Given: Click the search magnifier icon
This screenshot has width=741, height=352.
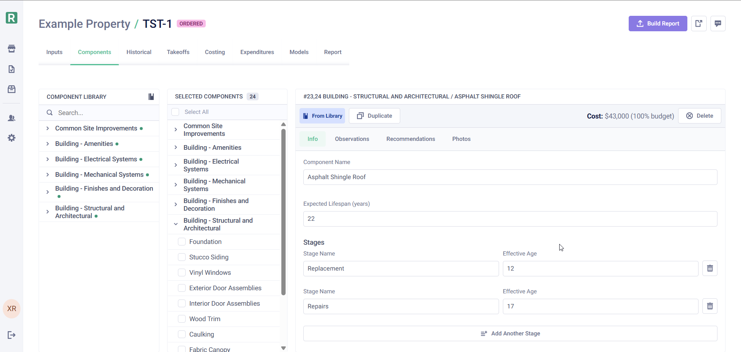Looking at the screenshot, I should click(x=50, y=113).
